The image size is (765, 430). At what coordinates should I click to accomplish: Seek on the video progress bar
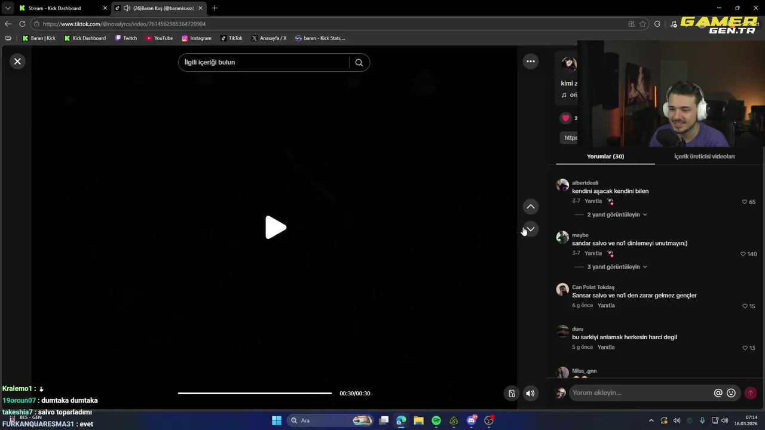click(x=255, y=393)
